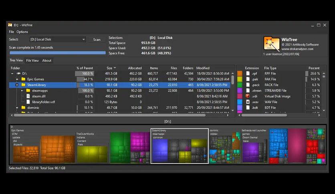Image resolution: width=335 pixels, height=194 pixels.
Task: Switch to the File View tab
Action: 32,61
